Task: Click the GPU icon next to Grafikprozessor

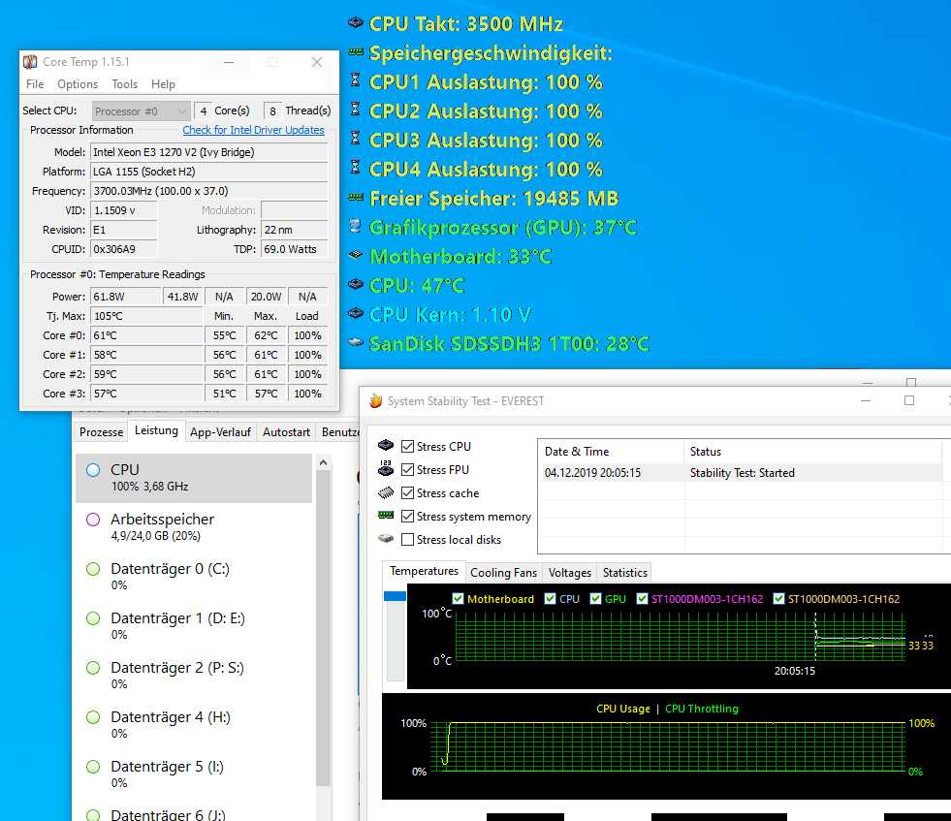Action: 356,226
